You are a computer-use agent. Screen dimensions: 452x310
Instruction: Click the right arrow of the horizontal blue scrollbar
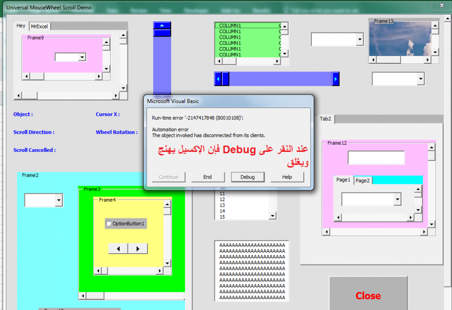335,79
